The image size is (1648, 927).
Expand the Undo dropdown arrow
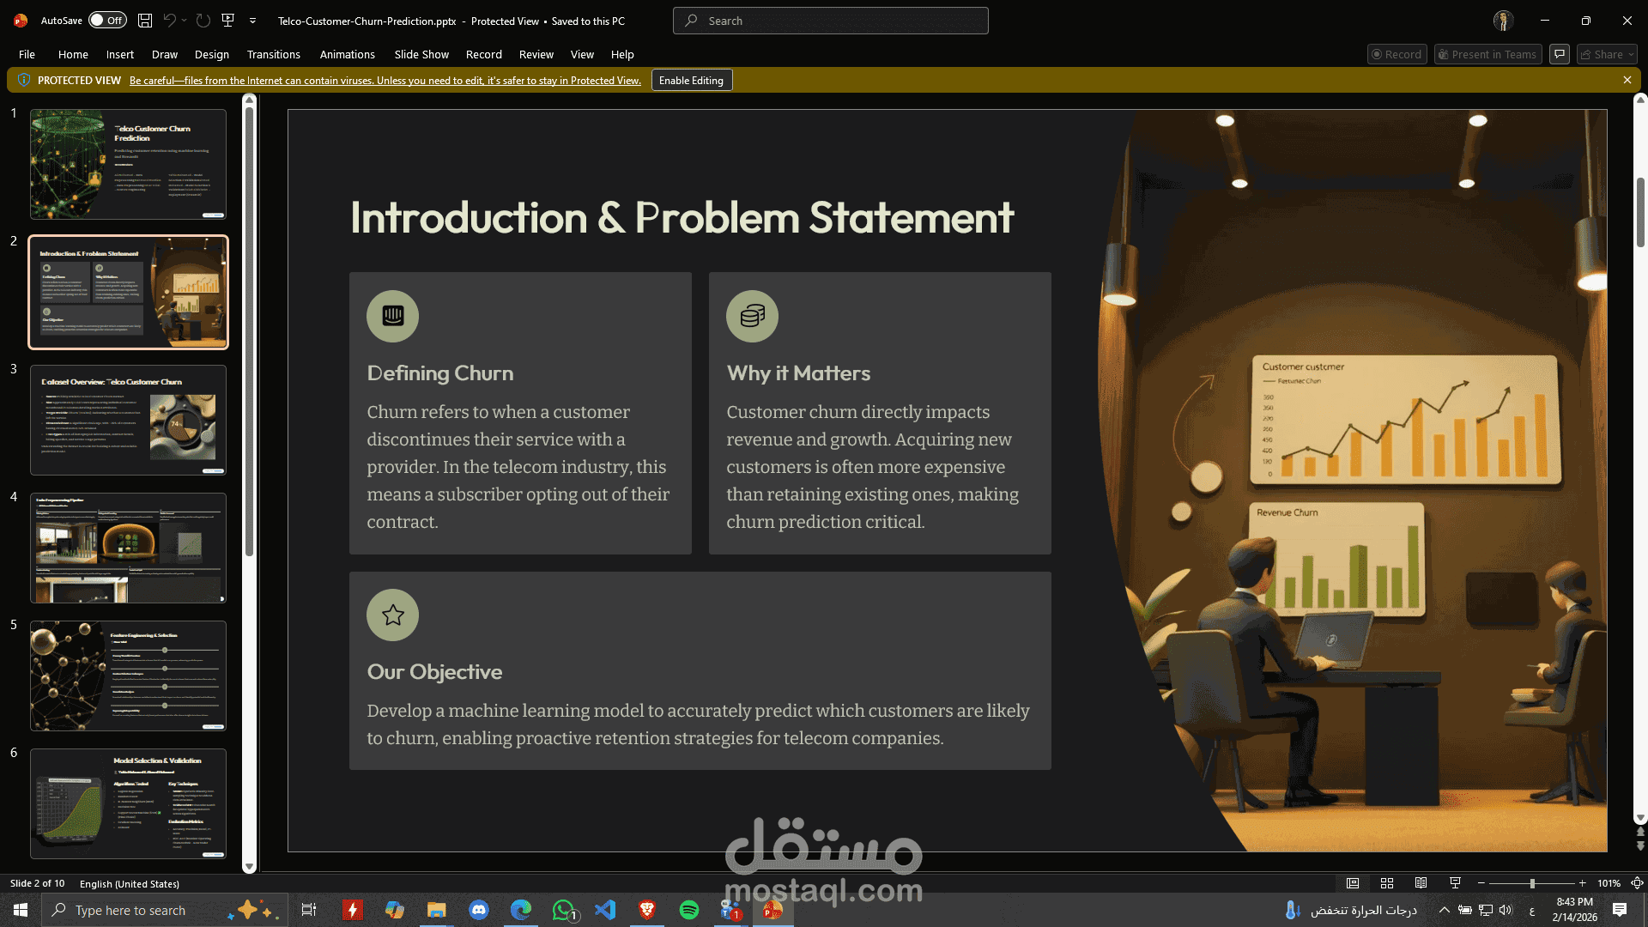[x=184, y=21]
